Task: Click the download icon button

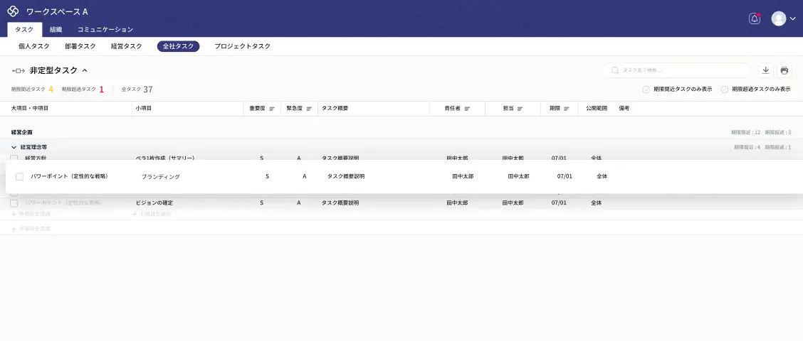Action: 765,70
